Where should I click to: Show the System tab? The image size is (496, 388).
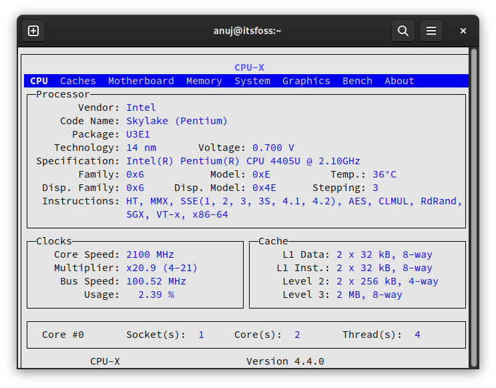252,81
